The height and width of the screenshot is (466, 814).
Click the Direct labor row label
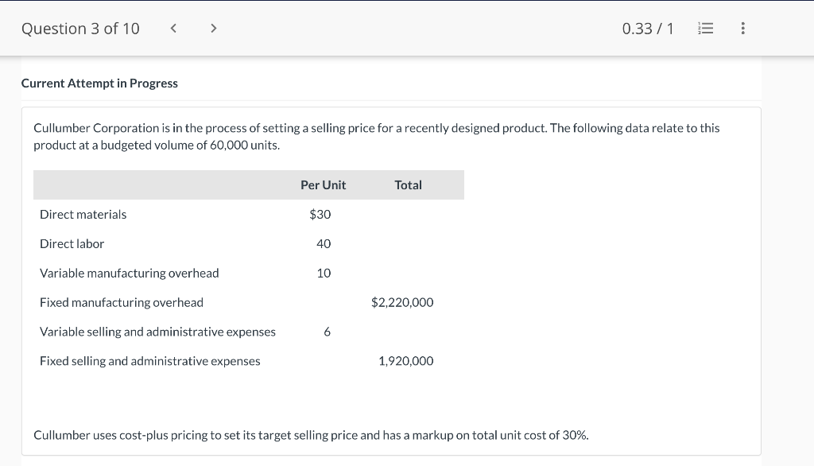72,243
